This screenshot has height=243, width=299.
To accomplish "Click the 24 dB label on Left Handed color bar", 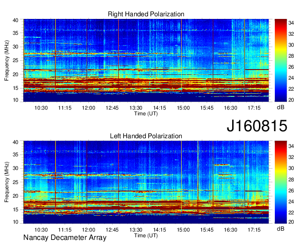I will 291,202.
